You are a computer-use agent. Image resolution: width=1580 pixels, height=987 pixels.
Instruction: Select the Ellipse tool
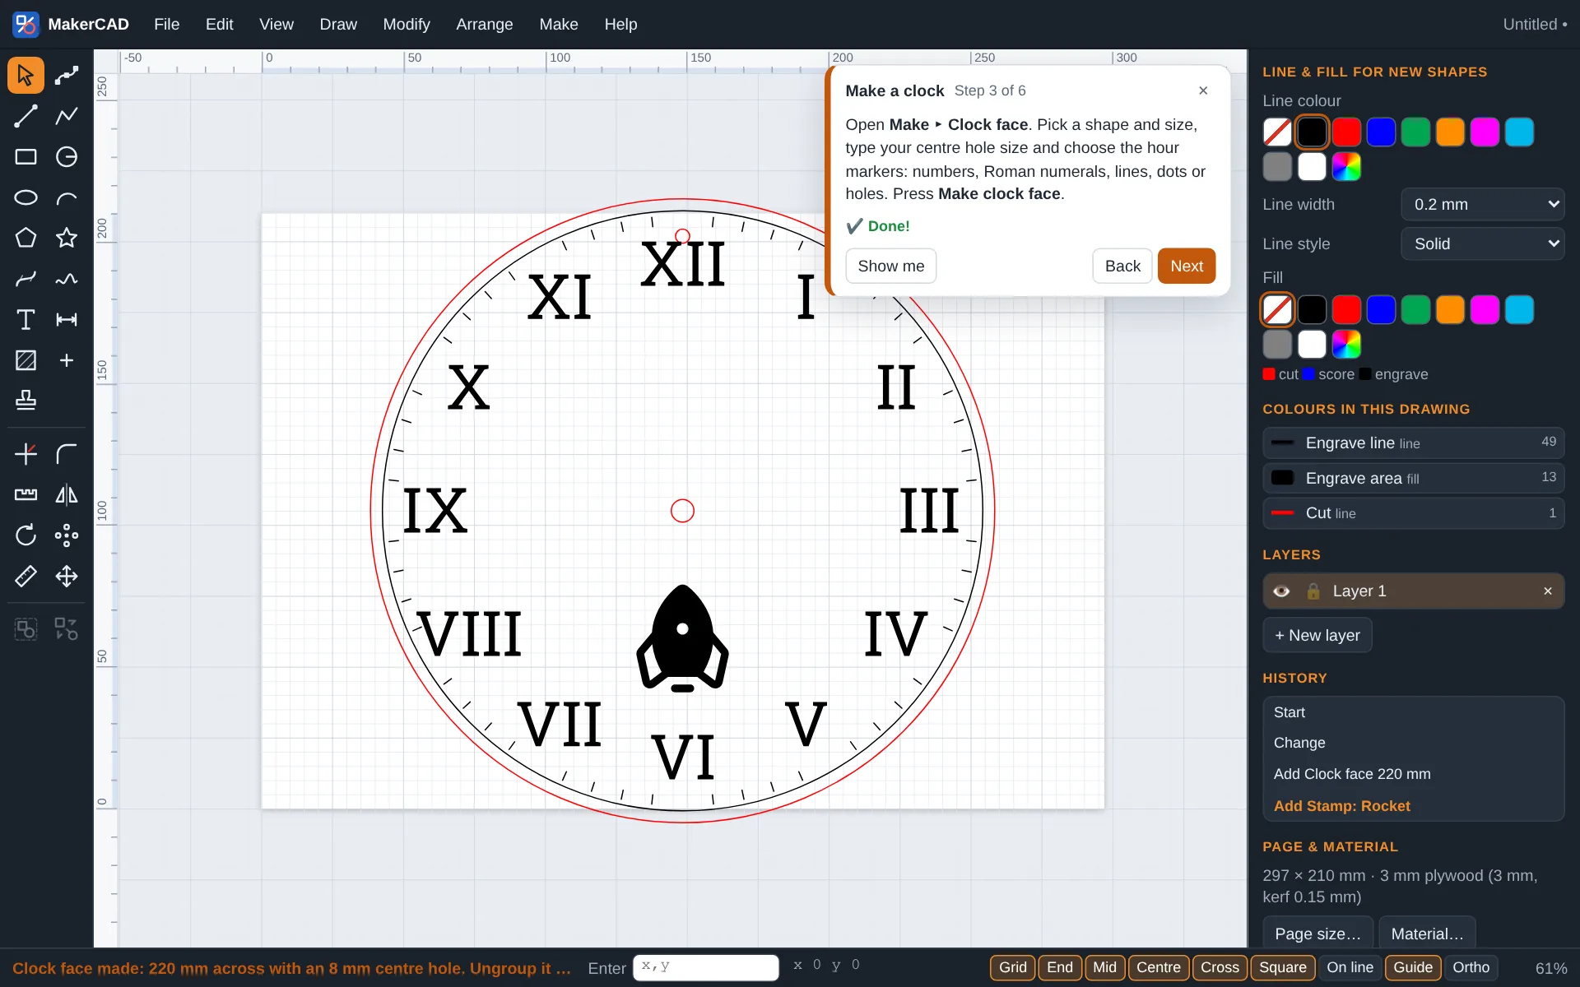(26, 197)
